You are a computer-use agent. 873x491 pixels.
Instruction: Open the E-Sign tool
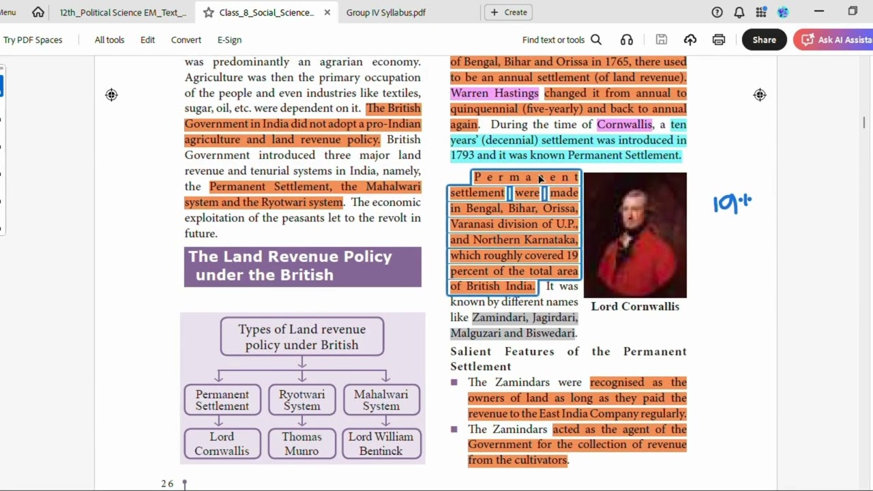click(x=230, y=40)
